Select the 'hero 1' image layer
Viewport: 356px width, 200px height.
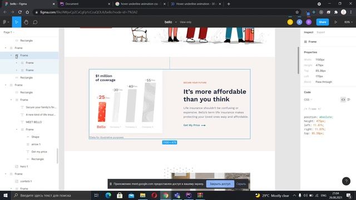point(24,167)
